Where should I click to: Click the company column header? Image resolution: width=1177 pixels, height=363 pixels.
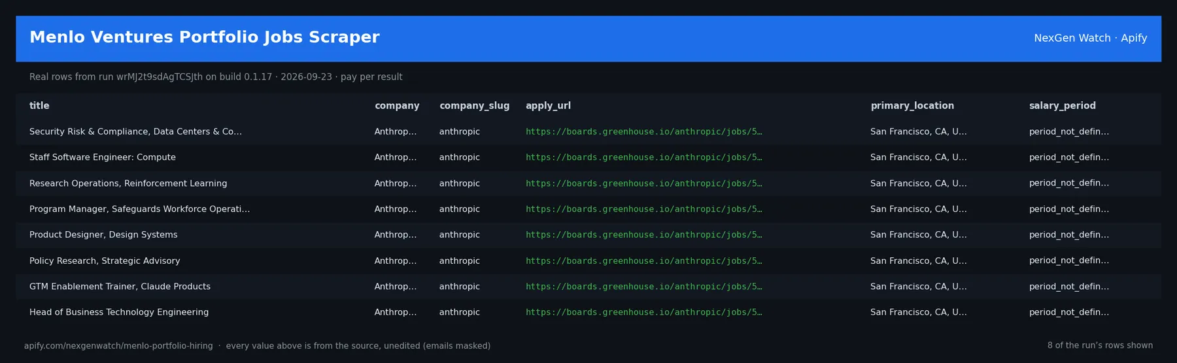point(397,106)
